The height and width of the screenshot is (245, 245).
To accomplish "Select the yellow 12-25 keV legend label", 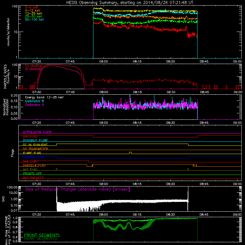I will [x=34, y=13].
